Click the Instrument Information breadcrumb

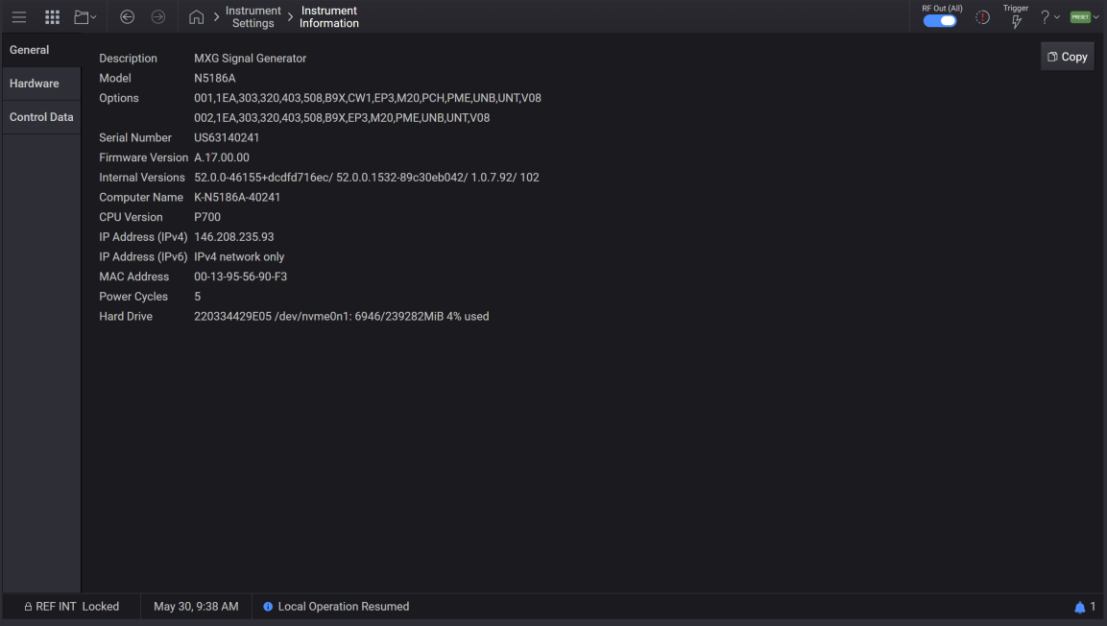coord(329,17)
